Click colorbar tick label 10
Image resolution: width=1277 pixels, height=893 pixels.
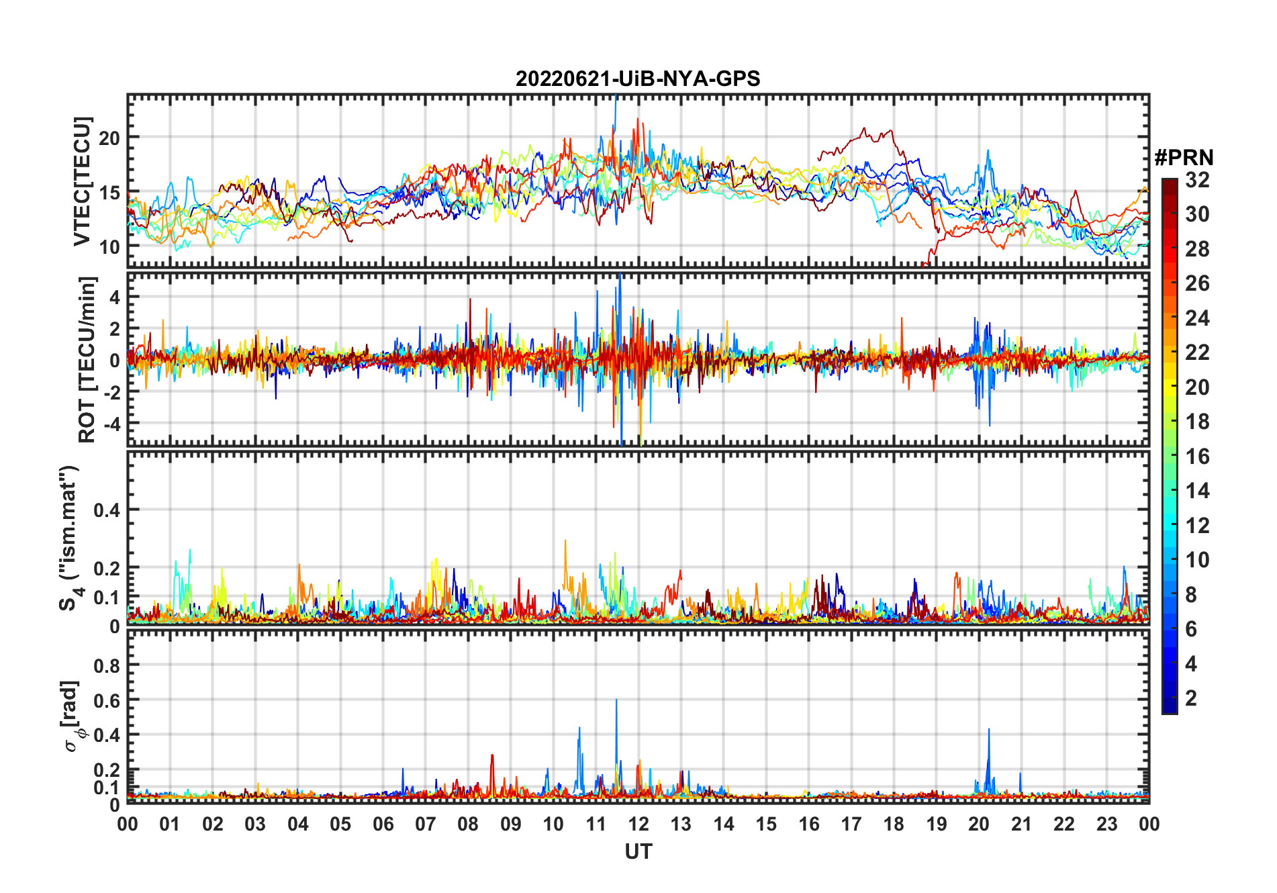click(x=1197, y=560)
